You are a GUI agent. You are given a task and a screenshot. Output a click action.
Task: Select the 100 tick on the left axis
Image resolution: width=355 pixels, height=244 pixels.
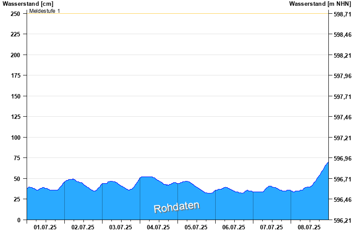point(16,138)
